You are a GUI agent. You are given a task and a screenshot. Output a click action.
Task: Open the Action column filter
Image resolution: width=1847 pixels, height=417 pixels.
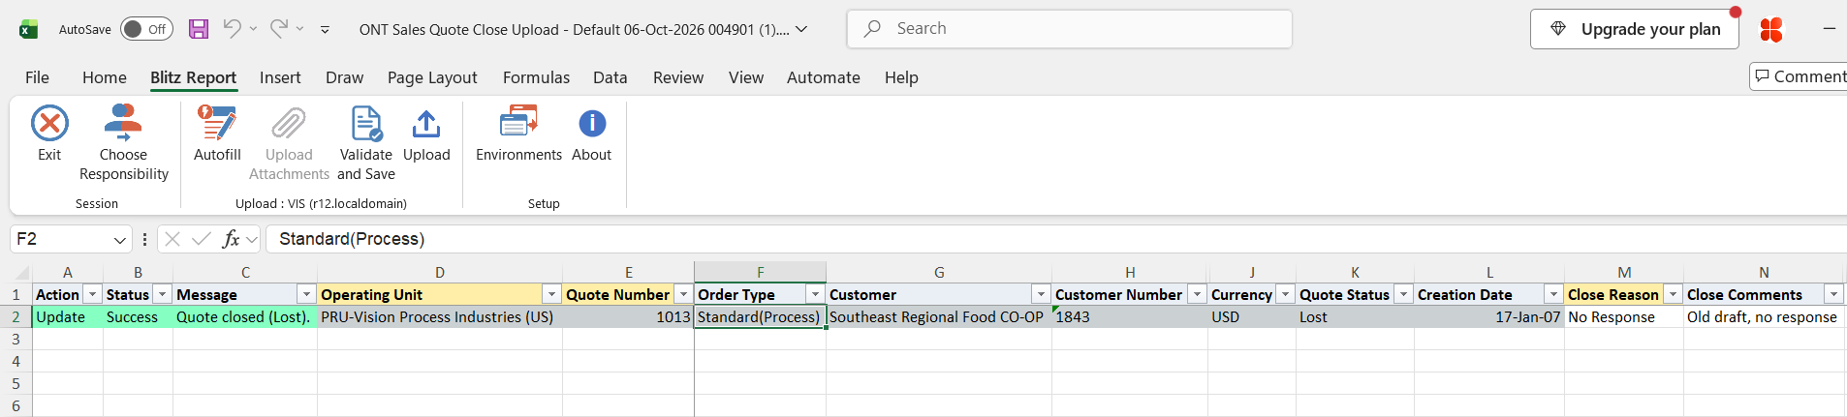pyautogui.click(x=92, y=294)
